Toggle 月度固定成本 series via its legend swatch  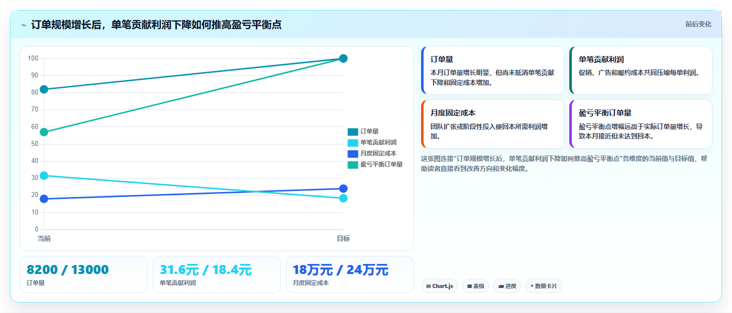(352, 153)
